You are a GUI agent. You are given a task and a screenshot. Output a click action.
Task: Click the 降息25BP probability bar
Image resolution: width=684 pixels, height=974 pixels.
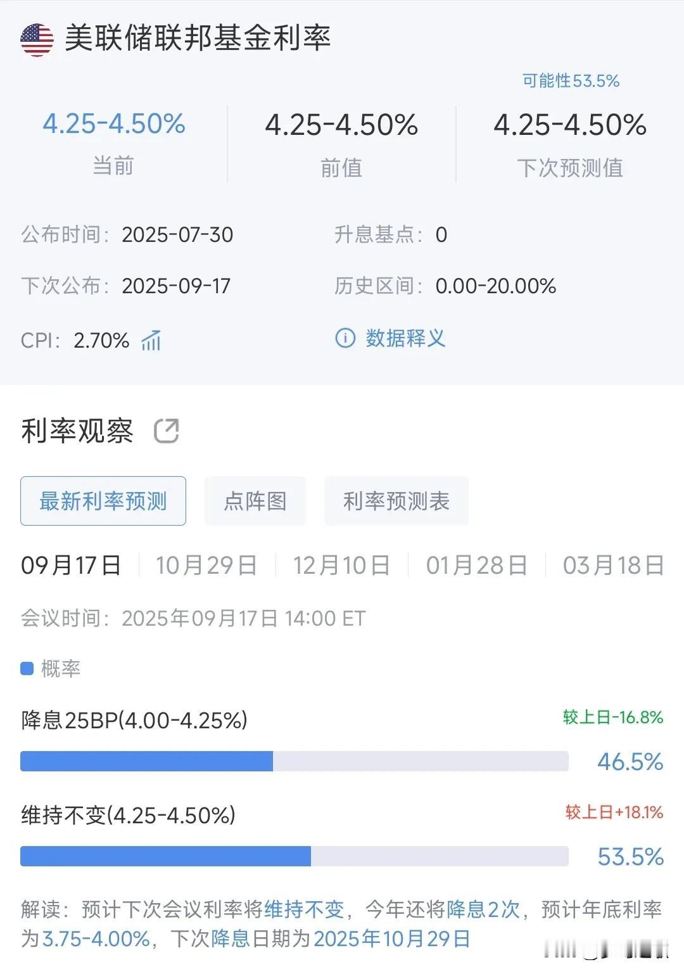[x=294, y=761]
